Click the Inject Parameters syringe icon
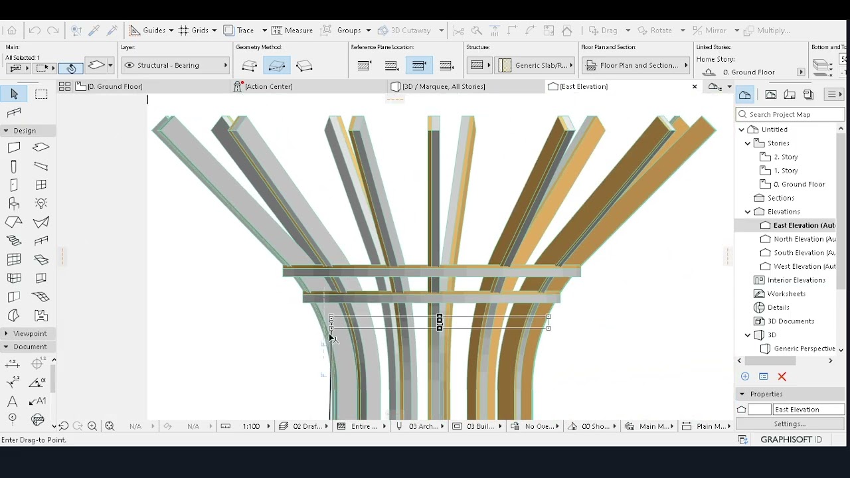The image size is (850, 478). coord(112,31)
